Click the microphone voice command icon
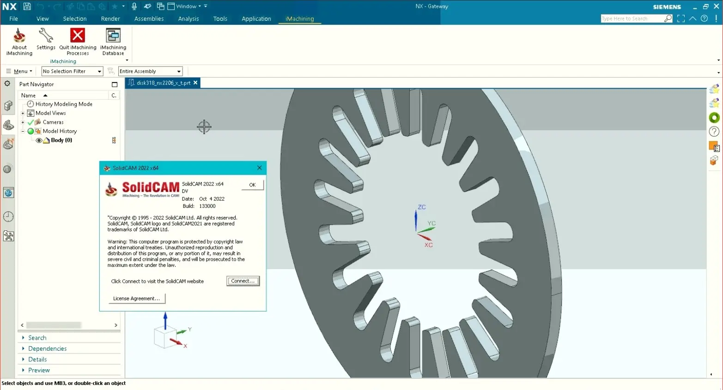The height and width of the screenshot is (390, 723). click(x=134, y=6)
